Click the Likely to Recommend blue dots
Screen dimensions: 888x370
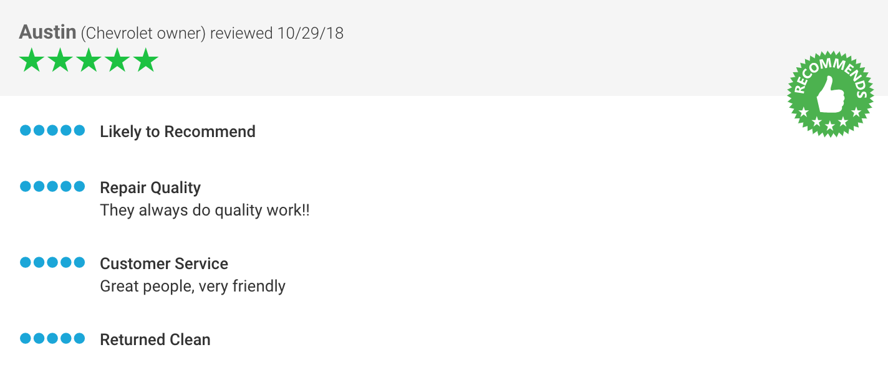coord(52,131)
